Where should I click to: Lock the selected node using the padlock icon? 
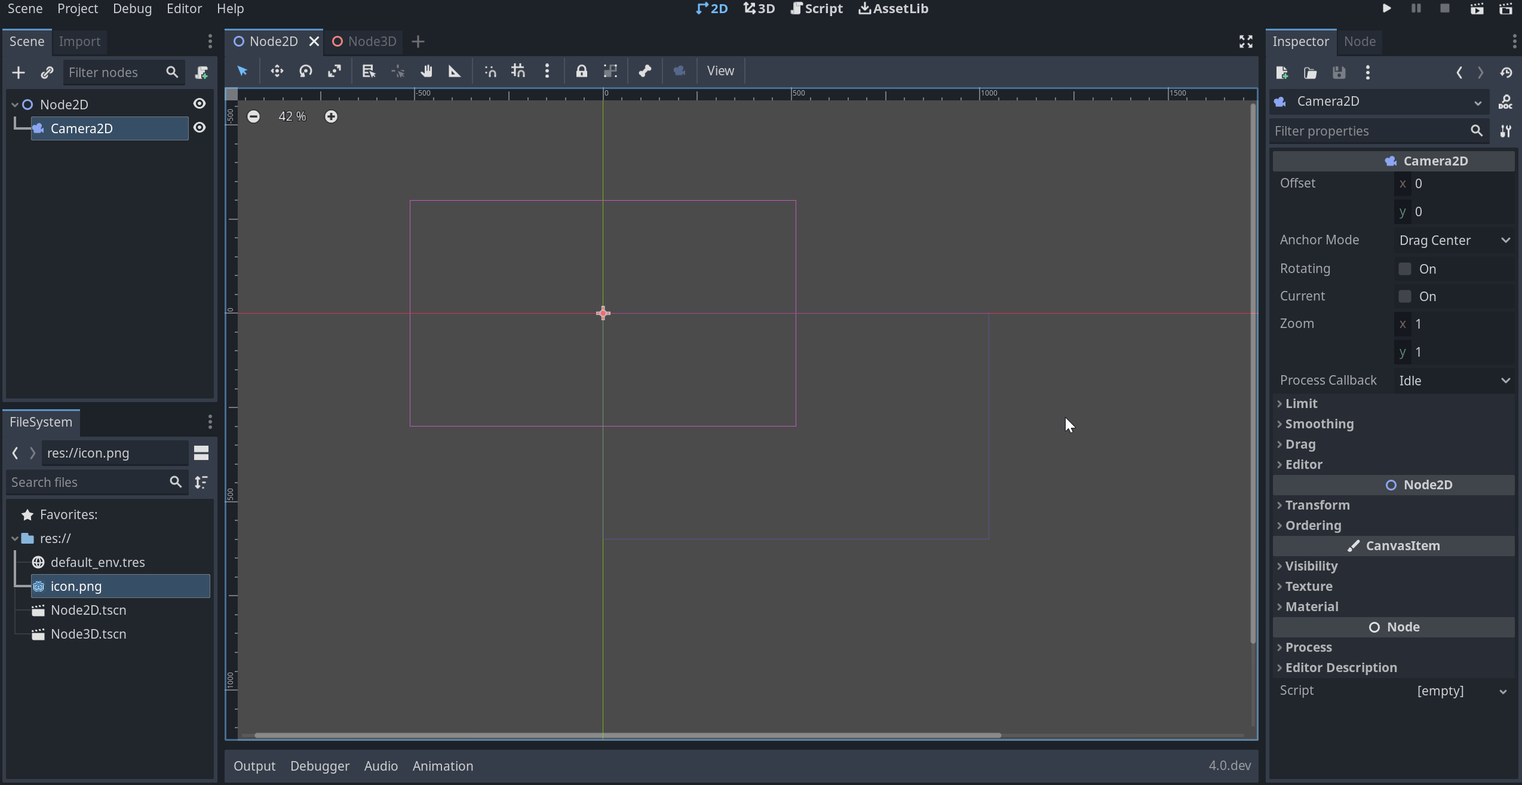581,71
